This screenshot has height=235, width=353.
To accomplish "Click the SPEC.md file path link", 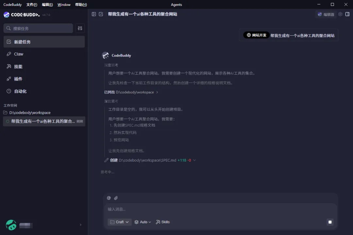I will click(147, 160).
